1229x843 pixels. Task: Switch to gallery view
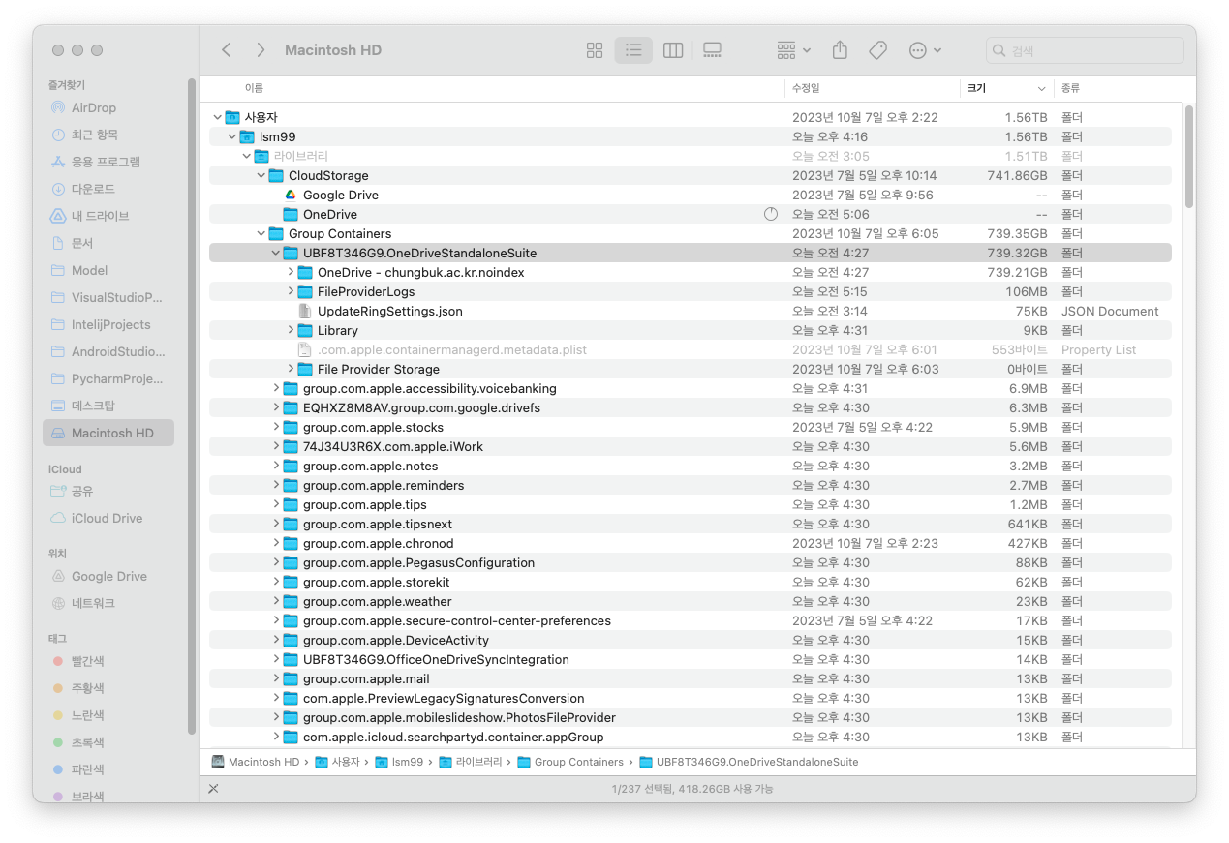pyautogui.click(x=712, y=50)
